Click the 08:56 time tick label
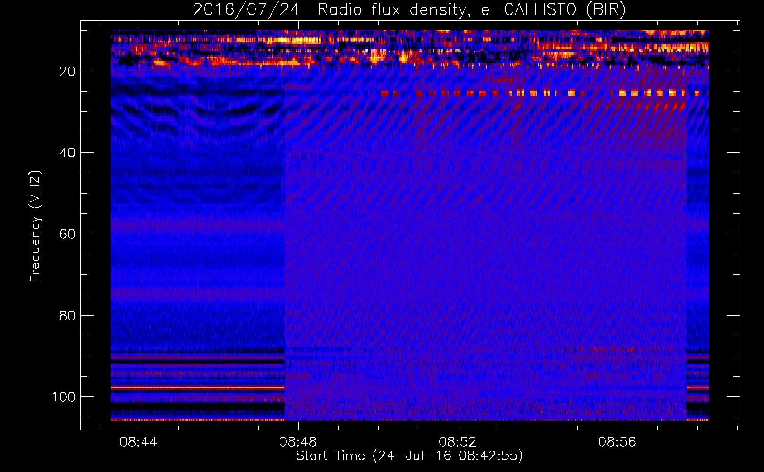Screen dimensions: 764x472 pyautogui.click(x=617, y=442)
